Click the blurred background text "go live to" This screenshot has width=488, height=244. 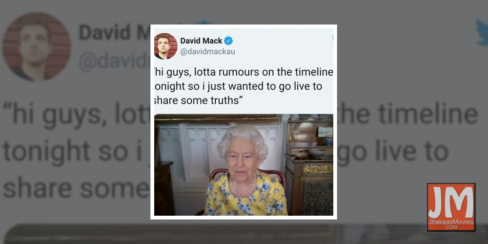pos(392,151)
